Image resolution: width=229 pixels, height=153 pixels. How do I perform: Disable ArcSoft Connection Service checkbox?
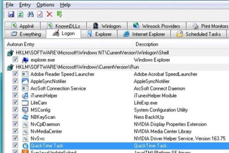15,88
